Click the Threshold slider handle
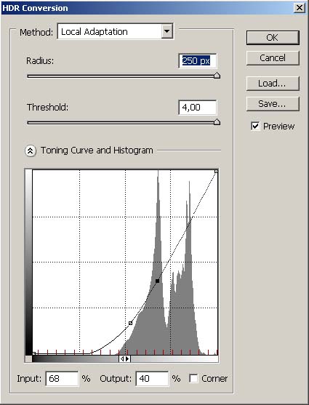 pyautogui.click(x=217, y=122)
